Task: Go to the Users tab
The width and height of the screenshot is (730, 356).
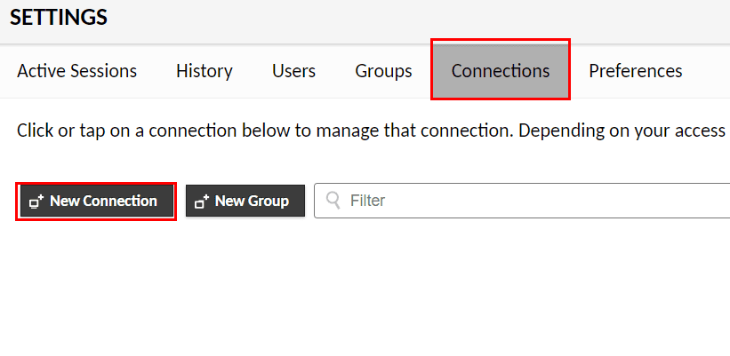Action: pos(293,71)
